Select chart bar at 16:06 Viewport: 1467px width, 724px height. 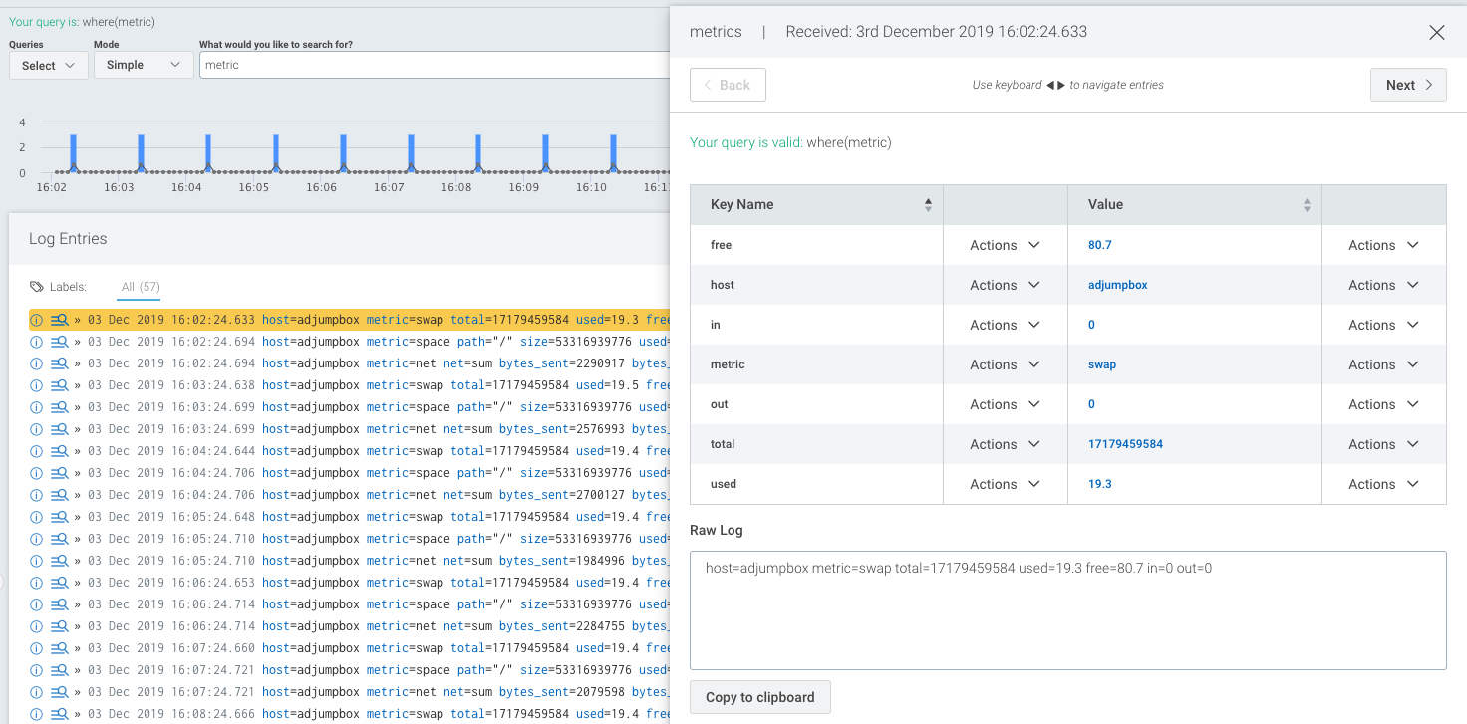click(x=343, y=153)
